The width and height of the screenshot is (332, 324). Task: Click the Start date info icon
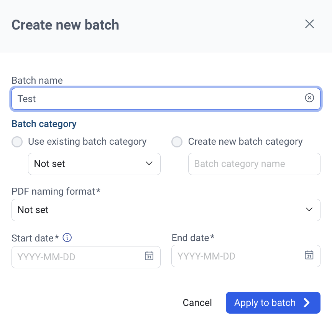point(67,238)
